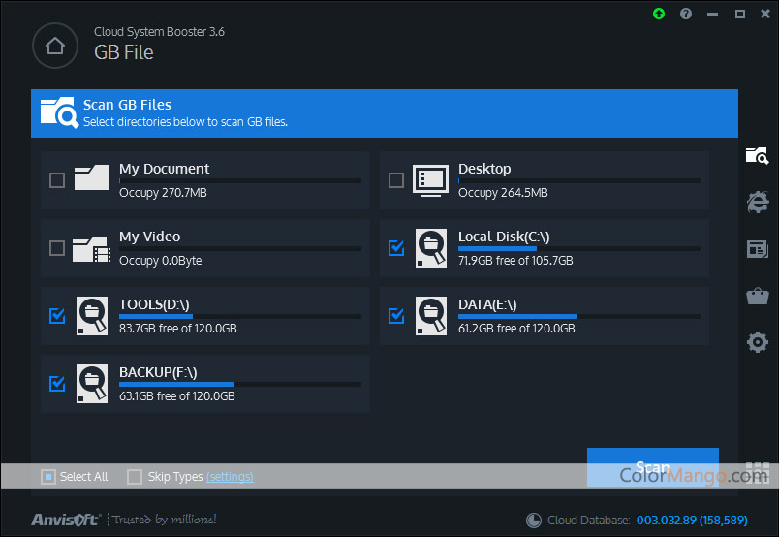Open the toolbox basket sidebar icon
Screen dimensions: 779x537
[x=757, y=296]
